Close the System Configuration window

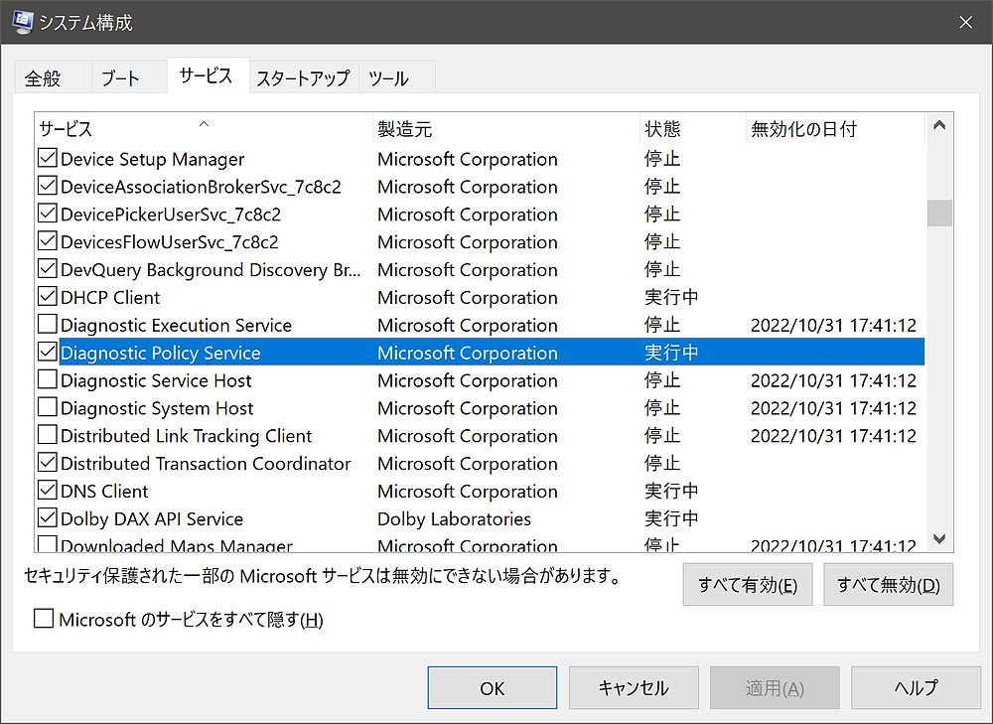(x=965, y=22)
